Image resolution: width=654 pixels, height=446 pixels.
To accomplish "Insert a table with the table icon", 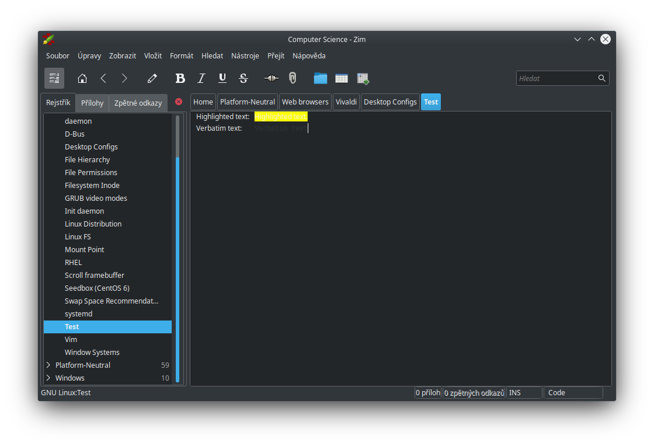I will [342, 78].
